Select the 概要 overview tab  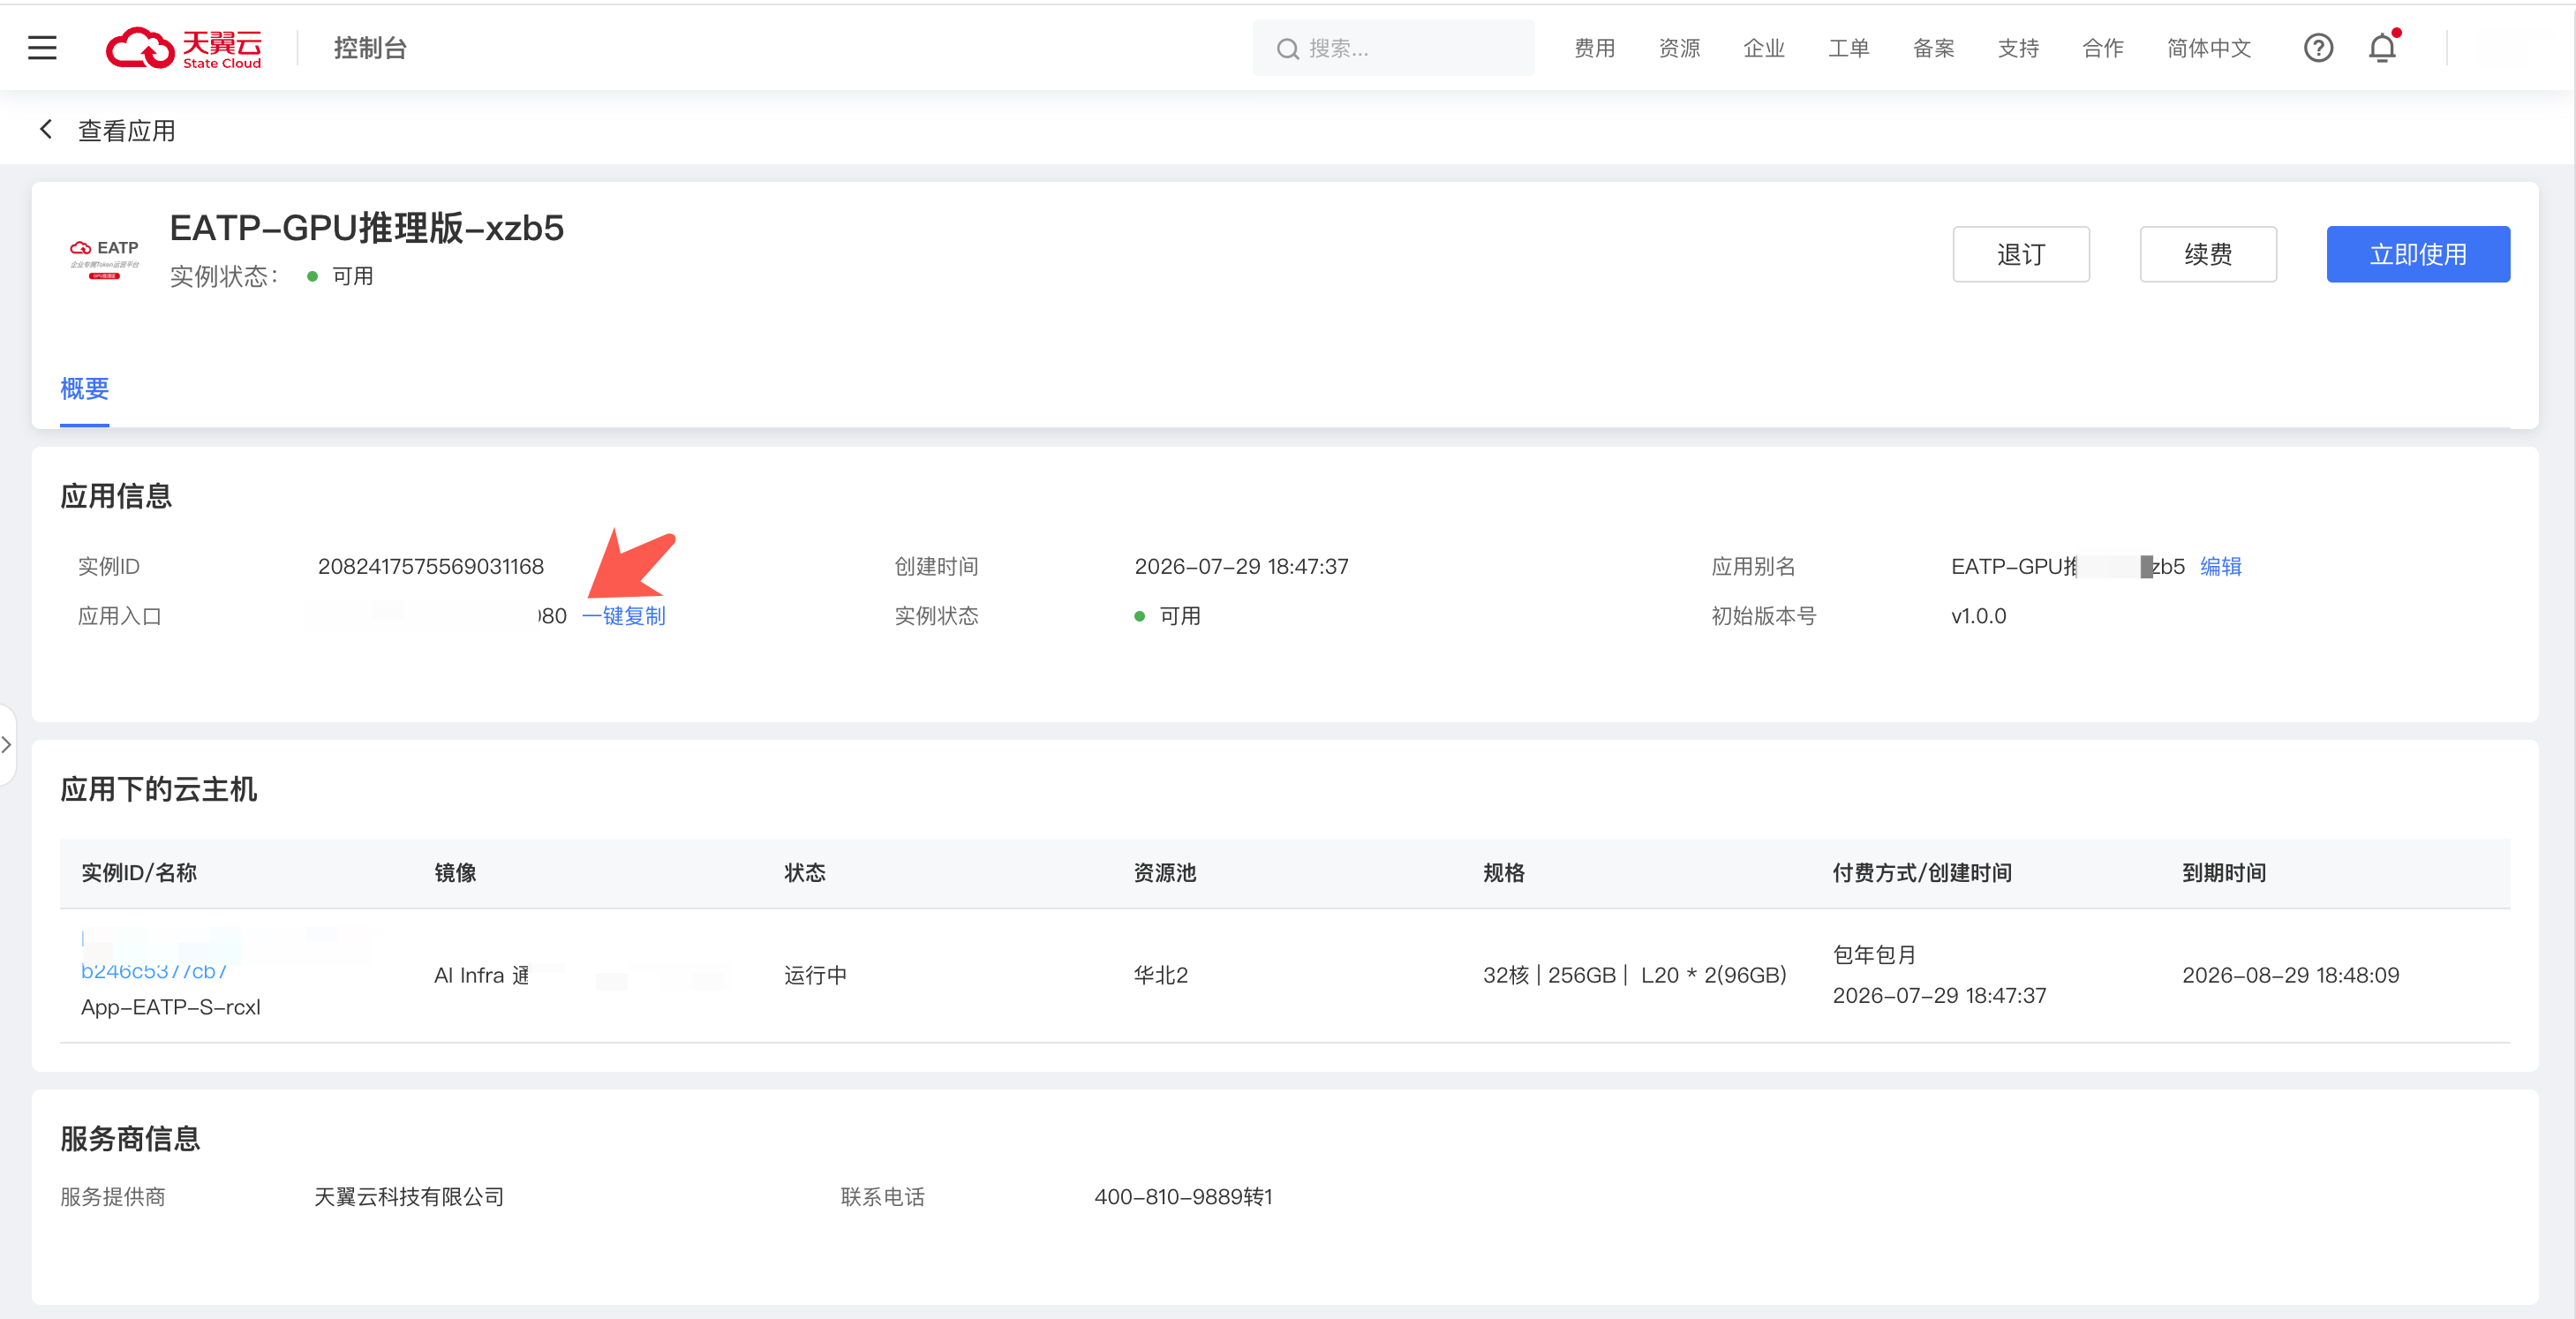click(84, 389)
